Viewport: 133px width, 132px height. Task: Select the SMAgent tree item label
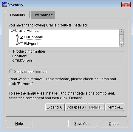click(x=31, y=44)
